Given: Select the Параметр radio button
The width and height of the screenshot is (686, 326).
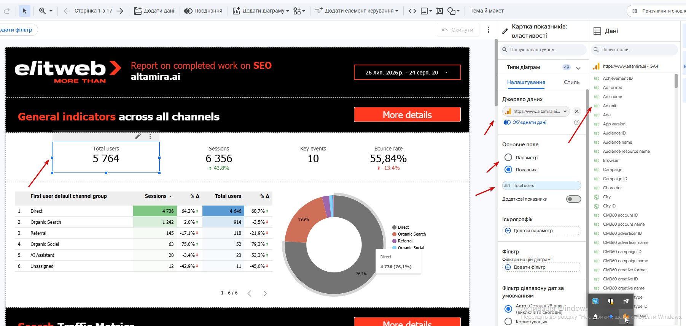Looking at the screenshot, I should (x=508, y=157).
